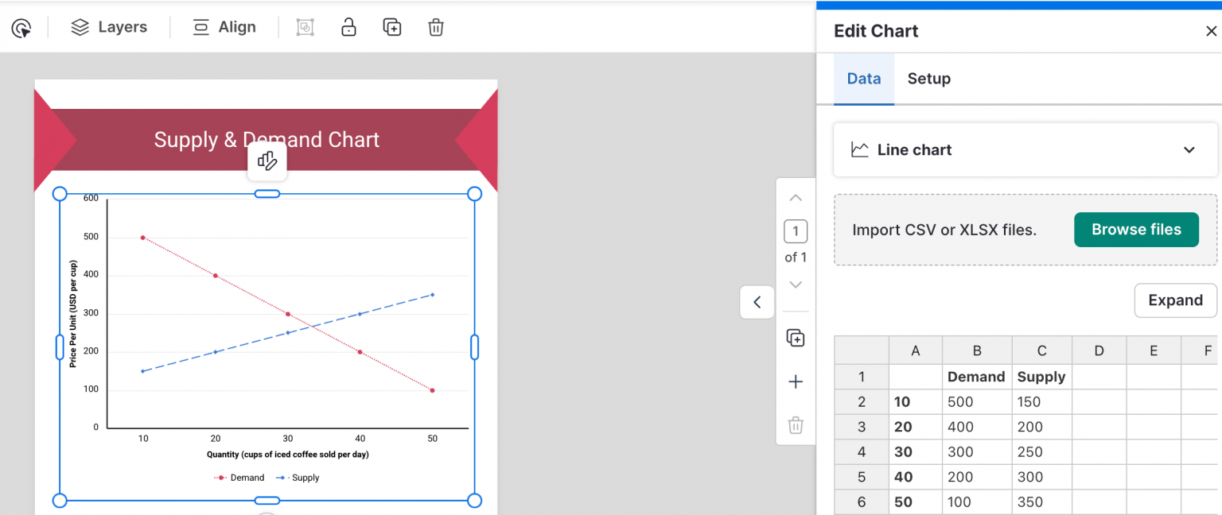This screenshot has height=515, width=1222.
Task: Open the Layers panel
Action: click(x=109, y=26)
